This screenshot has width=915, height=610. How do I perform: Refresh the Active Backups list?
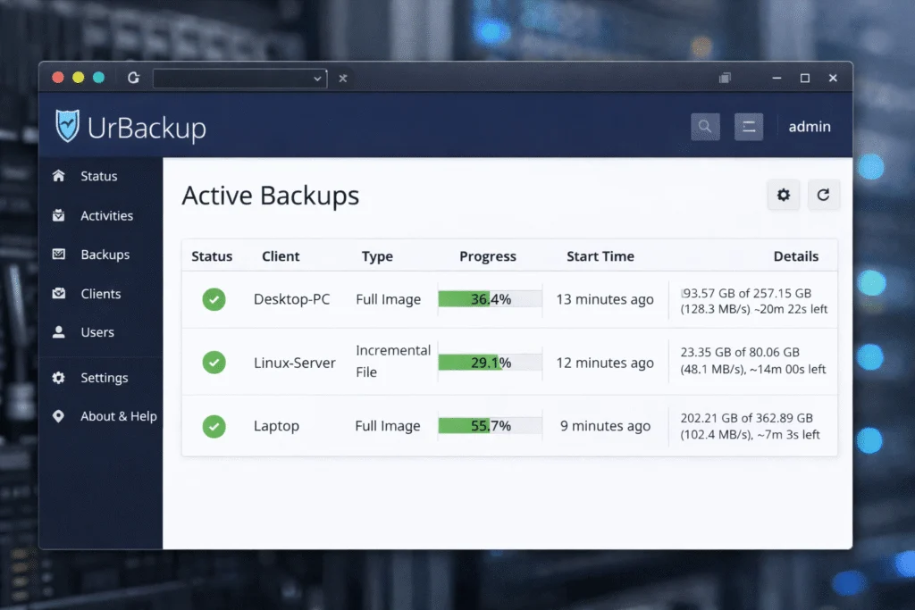(823, 195)
